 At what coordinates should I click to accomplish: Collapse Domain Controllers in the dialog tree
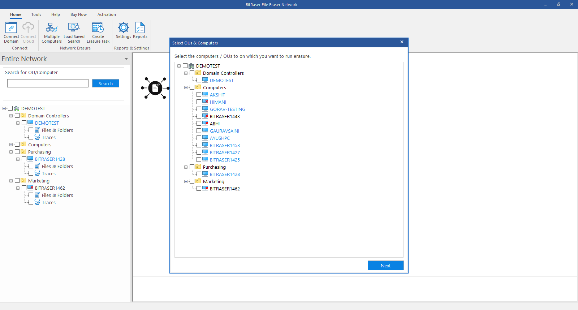tap(186, 73)
